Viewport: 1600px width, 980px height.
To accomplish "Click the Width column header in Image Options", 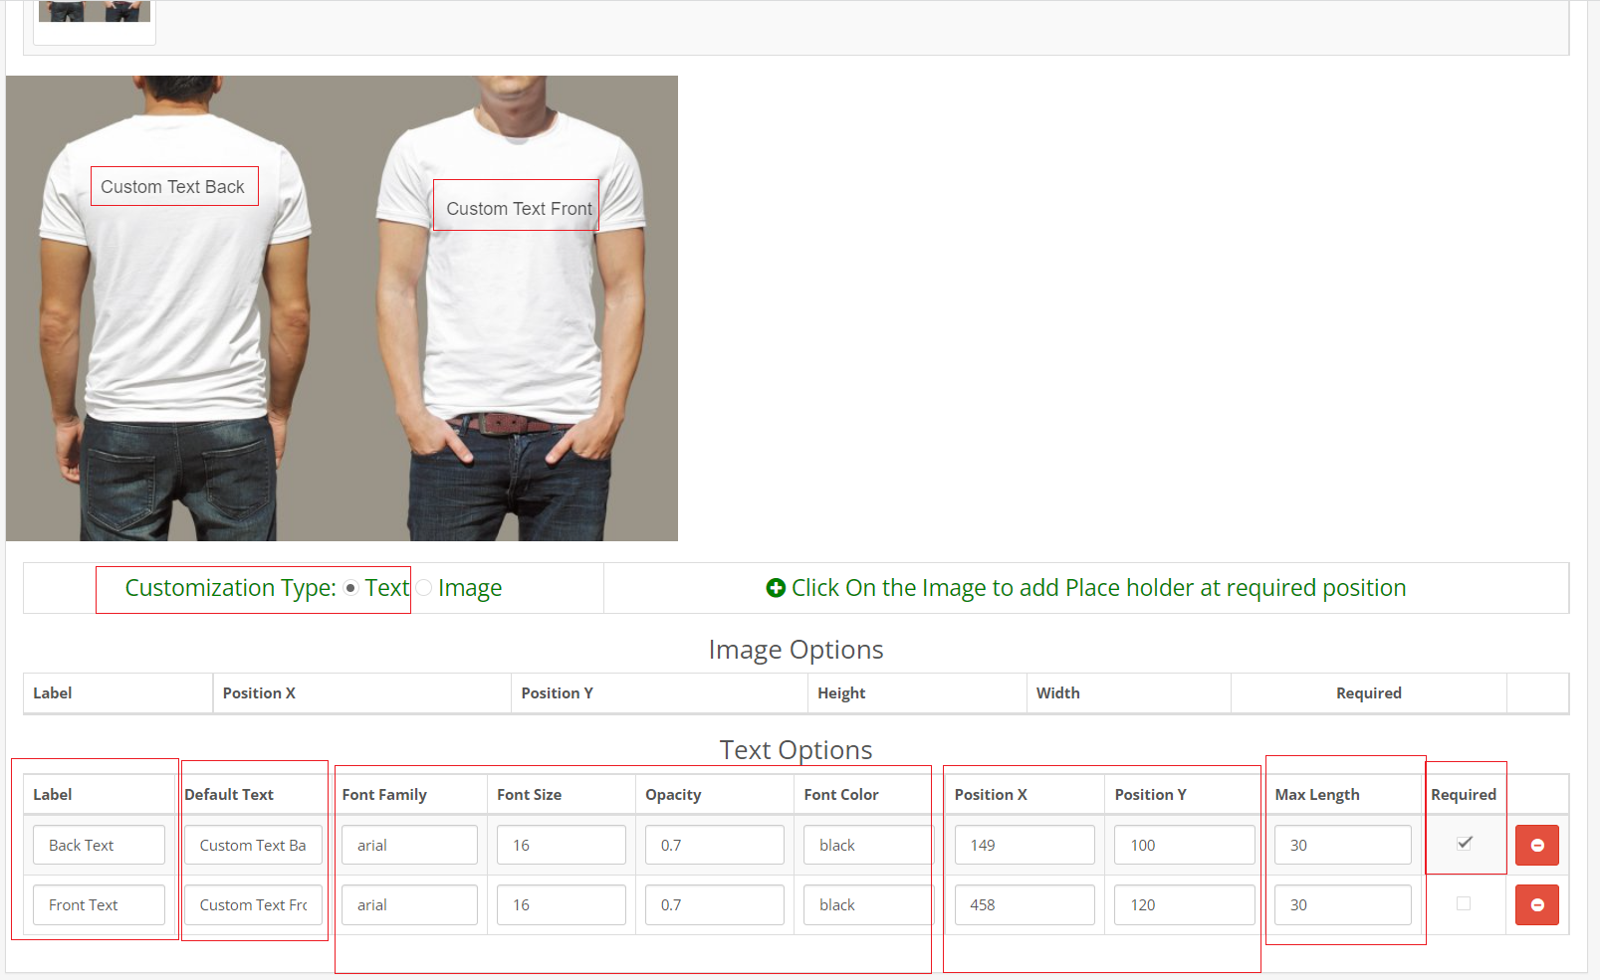I will coord(1057,693).
